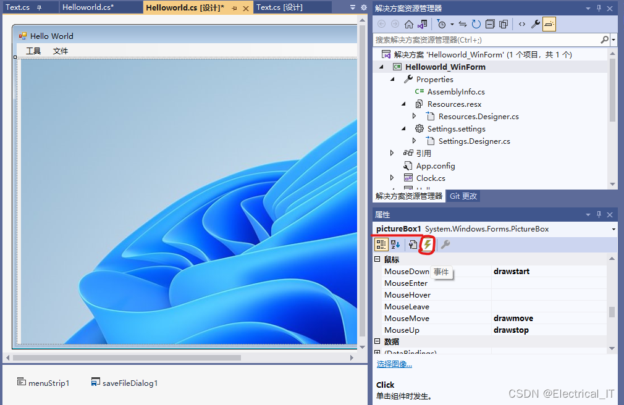This screenshot has width=624, height=405.
Task: Click the pending changes filter clock icon
Action: [x=441, y=24]
